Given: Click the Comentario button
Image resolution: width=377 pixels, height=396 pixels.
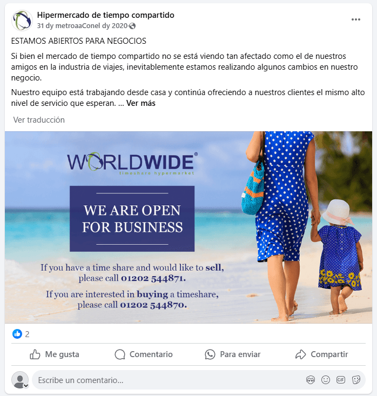Looking at the screenshot, I should [x=144, y=354].
